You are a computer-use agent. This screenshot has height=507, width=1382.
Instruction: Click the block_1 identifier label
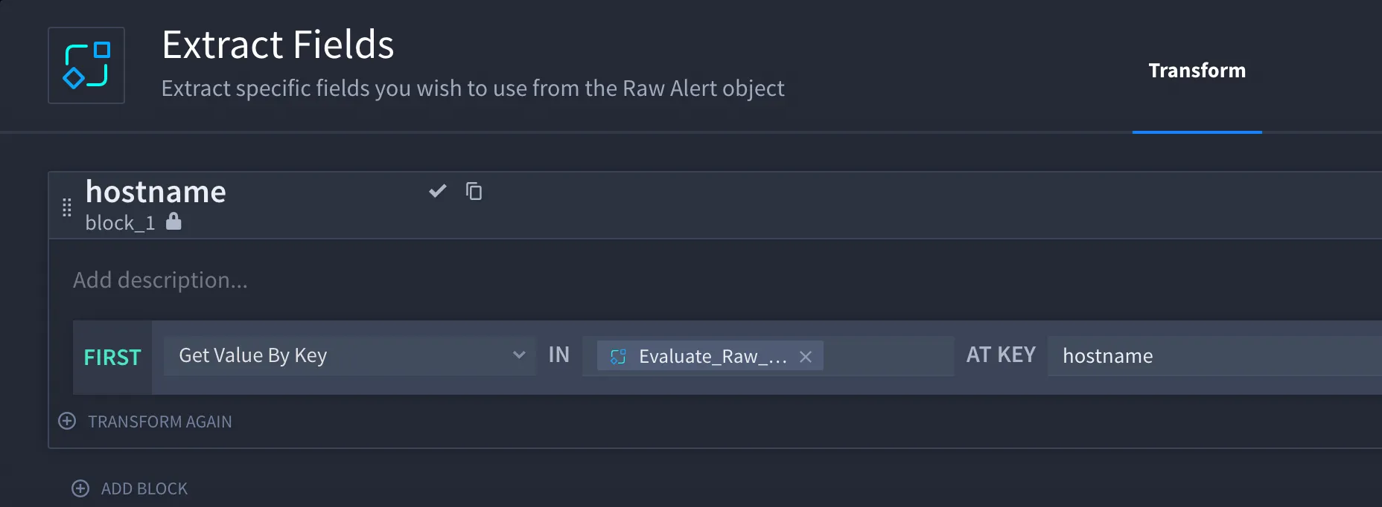[x=120, y=222]
